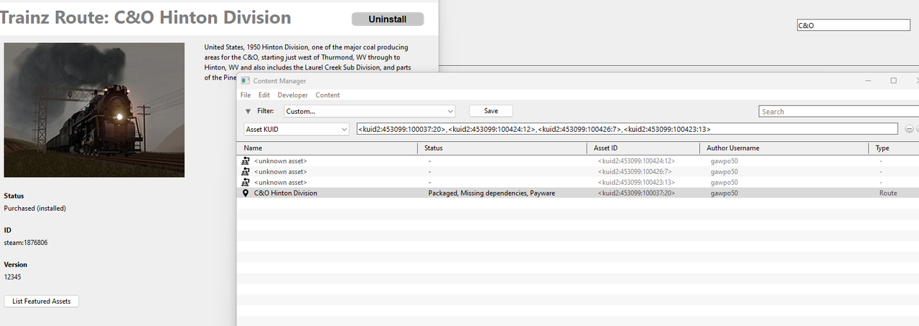The image size is (919, 326).
Task: Click the 'Purchased (installed)' status text
Action: point(34,208)
